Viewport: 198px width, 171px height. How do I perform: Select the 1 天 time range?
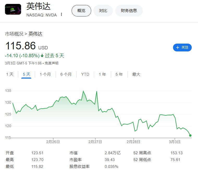(x=10, y=74)
